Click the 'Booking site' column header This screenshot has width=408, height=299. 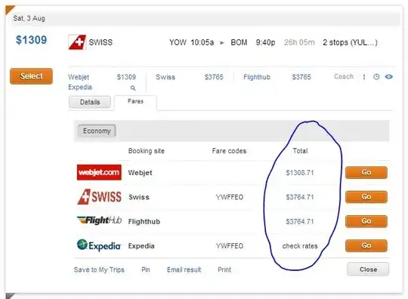[x=147, y=151]
